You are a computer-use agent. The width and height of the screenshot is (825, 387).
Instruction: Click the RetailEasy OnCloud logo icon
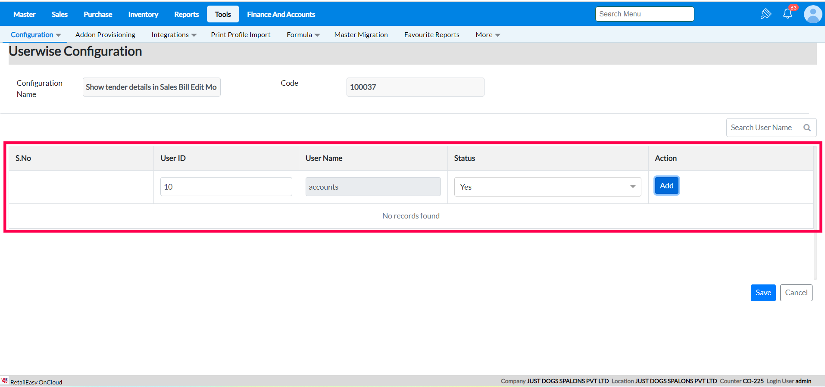pyautogui.click(x=5, y=381)
